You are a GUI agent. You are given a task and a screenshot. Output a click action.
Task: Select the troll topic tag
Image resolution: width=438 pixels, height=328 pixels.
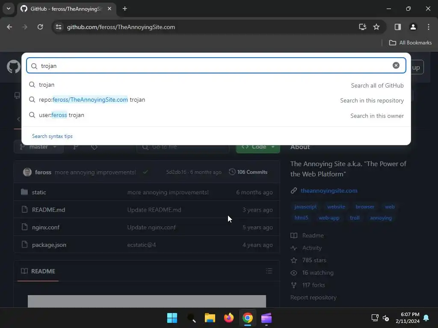(x=355, y=218)
